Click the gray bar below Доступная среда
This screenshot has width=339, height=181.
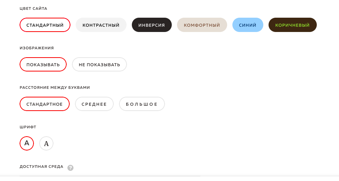(110, 176)
